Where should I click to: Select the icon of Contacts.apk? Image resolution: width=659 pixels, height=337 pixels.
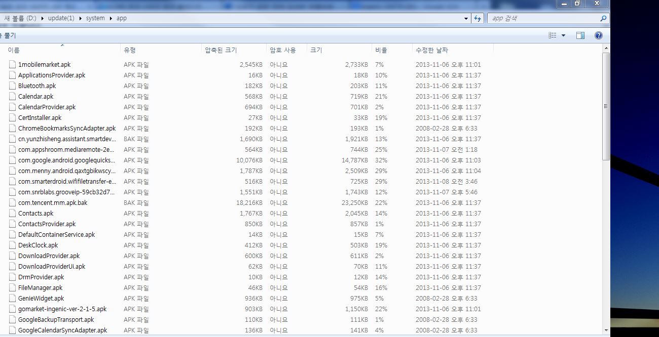[x=12, y=214]
